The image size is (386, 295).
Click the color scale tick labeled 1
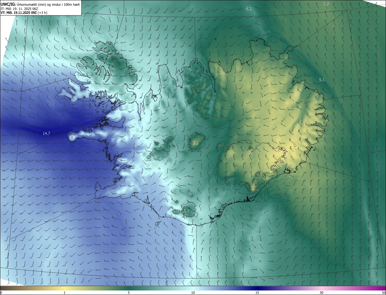(65, 293)
